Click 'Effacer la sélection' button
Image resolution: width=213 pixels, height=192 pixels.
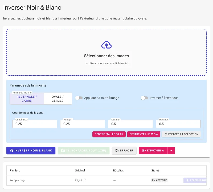pos(181,134)
